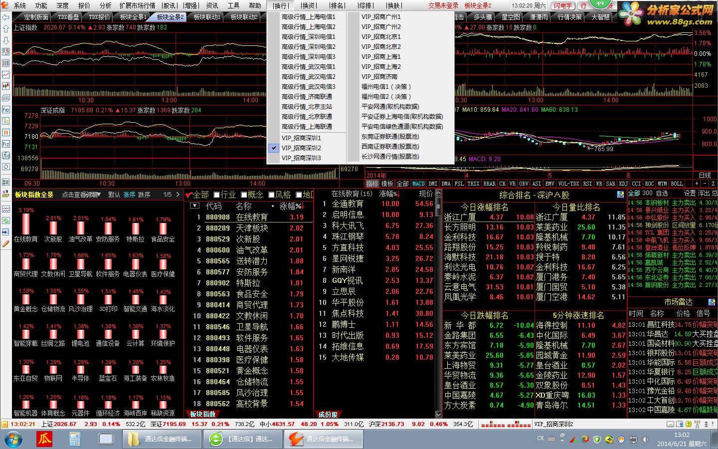Viewport: 718px width, 449px height.
Task: Click the F10 company info icon
Action: [x=6, y=109]
